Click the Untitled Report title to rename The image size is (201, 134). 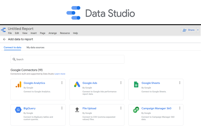point(21,29)
